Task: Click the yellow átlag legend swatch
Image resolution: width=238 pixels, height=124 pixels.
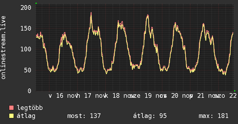Action: (11, 116)
